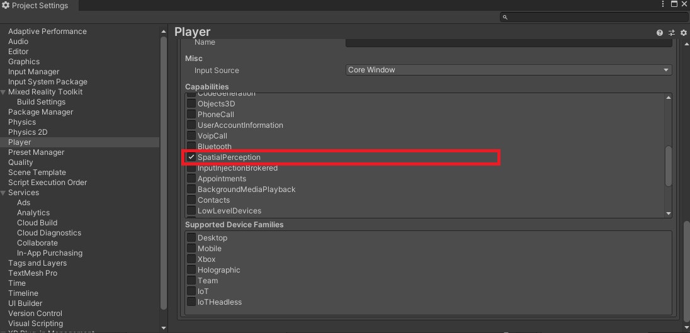The image size is (690, 333).
Task: Enable the InputInjectionBrokered capability
Action: point(191,167)
